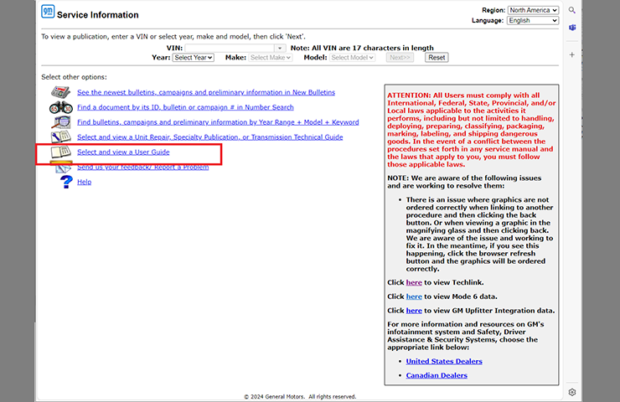Click the feedback envelope icon
The image size is (620, 402).
pos(63,168)
